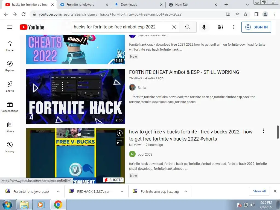Viewport: 280px width, 210px height.
Task: Bookmark this page with the star
Action: pos(246,14)
